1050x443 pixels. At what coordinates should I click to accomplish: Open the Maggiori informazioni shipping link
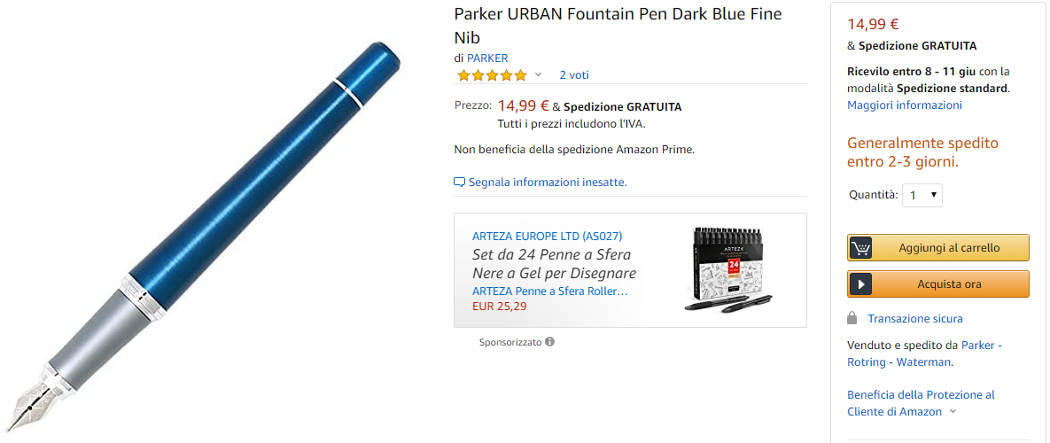point(905,105)
